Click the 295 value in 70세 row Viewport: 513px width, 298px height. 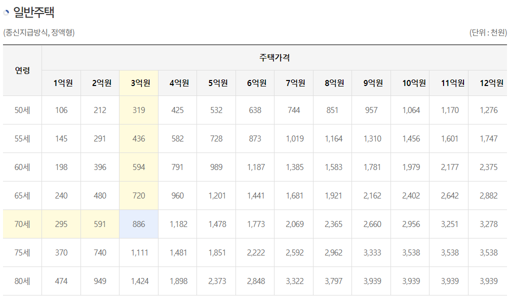[x=61, y=223]
